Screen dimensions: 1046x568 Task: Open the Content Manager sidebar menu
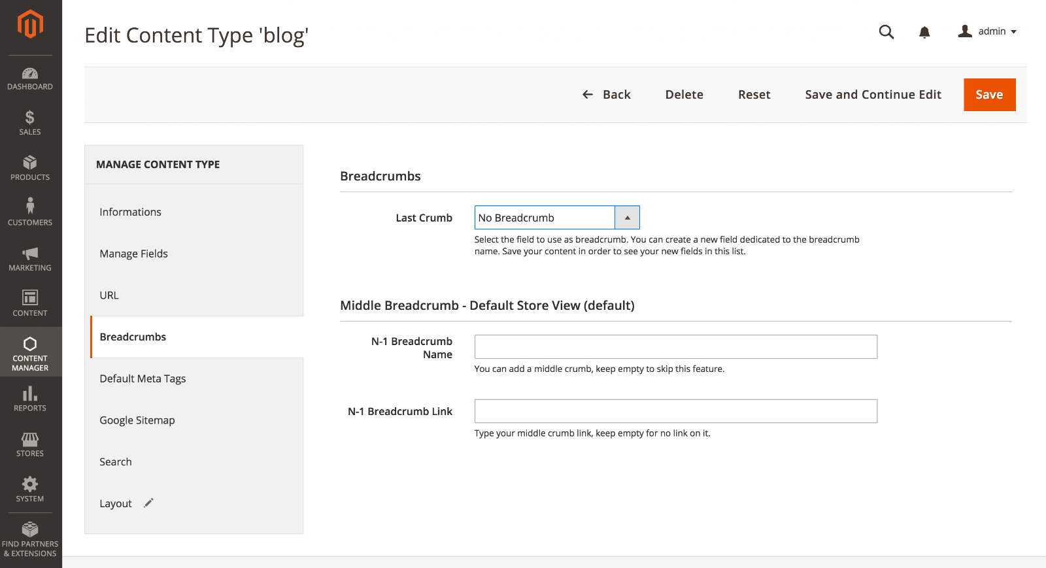(x=30, y=352)
